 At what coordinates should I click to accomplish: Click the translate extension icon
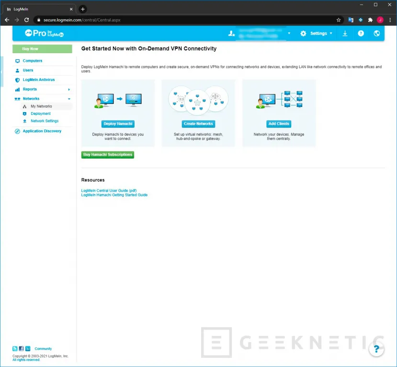click(x=351, y=20)
